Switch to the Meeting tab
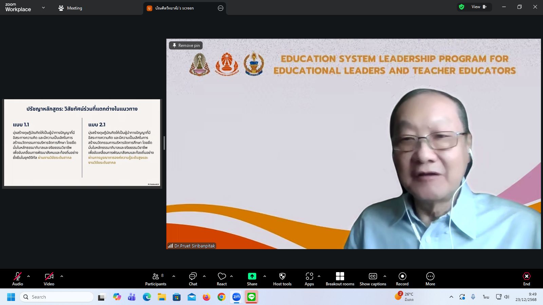This screenshot has height=305, width=543. (x=70, y=8)
